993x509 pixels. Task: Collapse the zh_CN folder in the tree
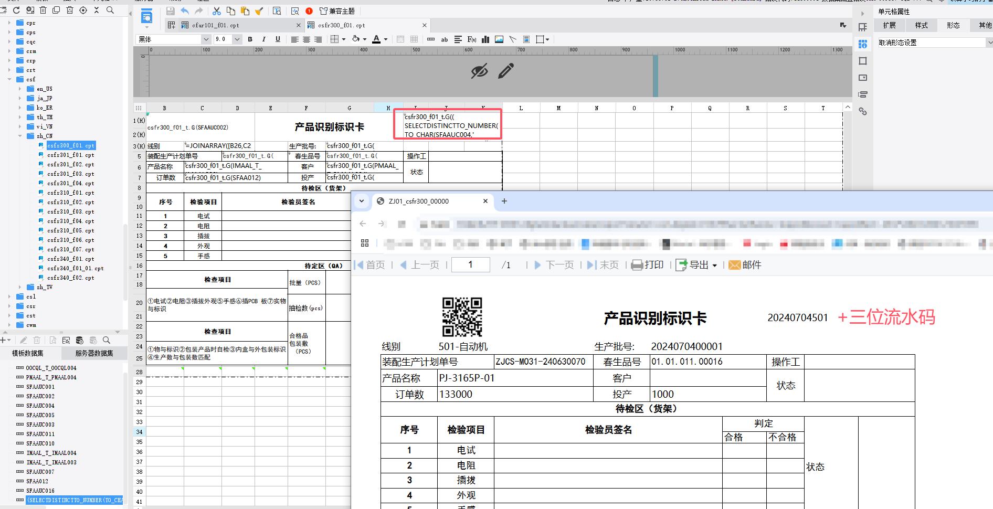(20, 136)
